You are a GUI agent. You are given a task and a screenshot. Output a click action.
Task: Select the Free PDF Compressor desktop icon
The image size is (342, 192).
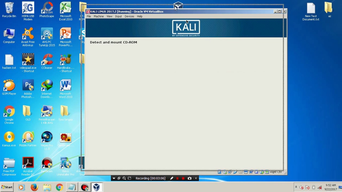point(9,167)
